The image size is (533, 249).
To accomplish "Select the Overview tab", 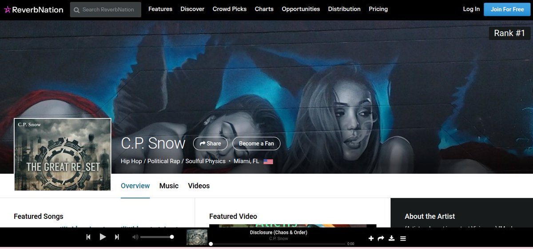I will pyautogui.click(x=135, y=186).
